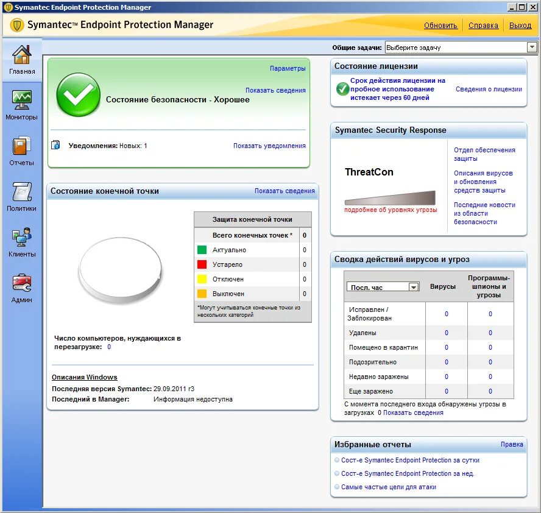Click the ThreatCon level gauge bar
541x513 pixels.
click(x=390, y=198)
